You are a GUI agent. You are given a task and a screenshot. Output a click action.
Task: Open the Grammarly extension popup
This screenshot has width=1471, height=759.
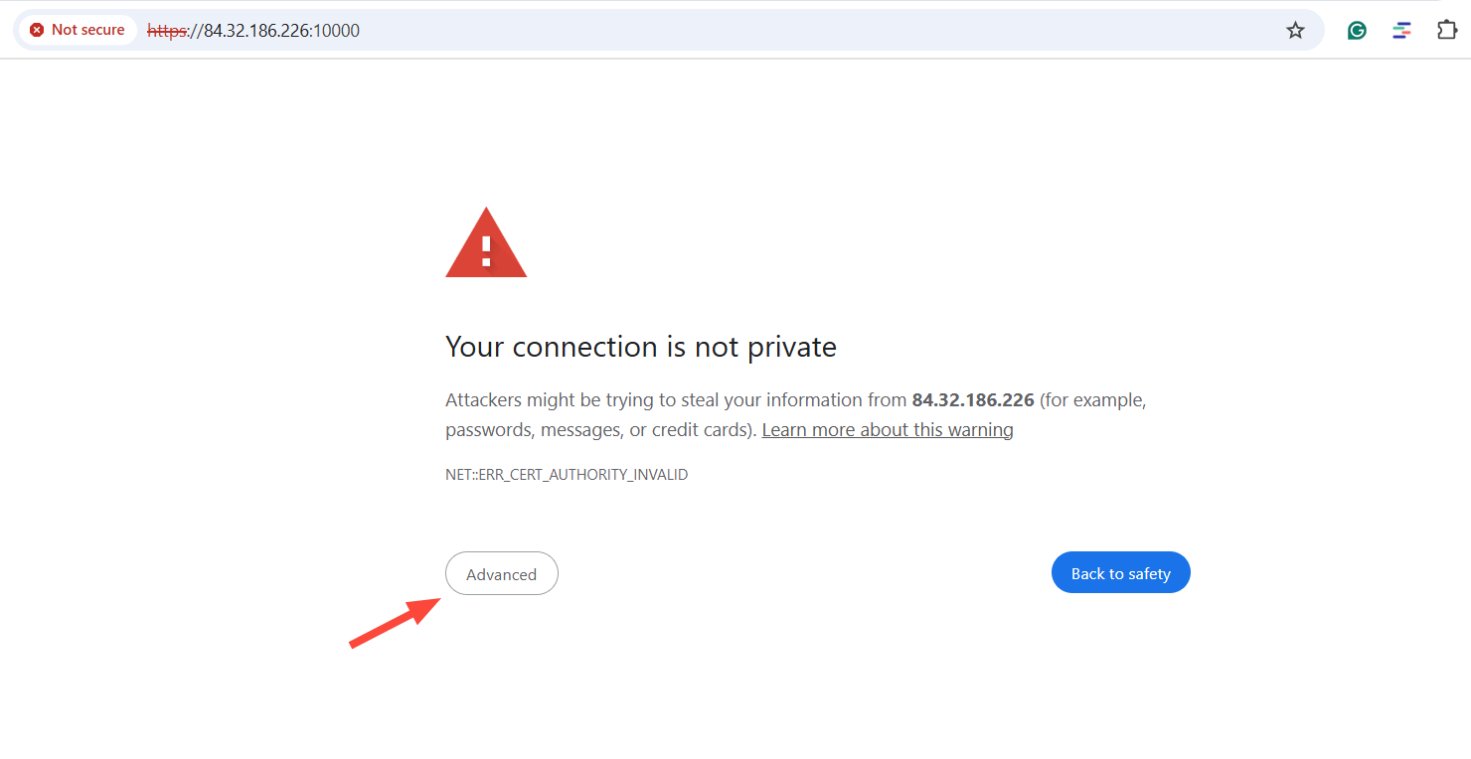click(x=1357, y=30)
